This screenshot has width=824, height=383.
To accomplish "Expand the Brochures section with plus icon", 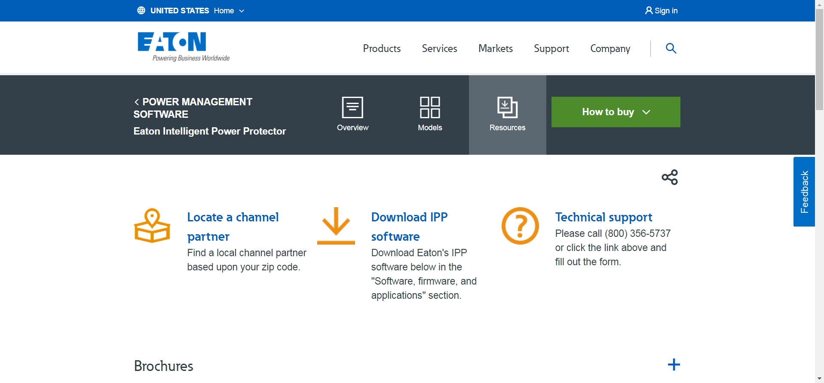I will [x=674, y=365].
